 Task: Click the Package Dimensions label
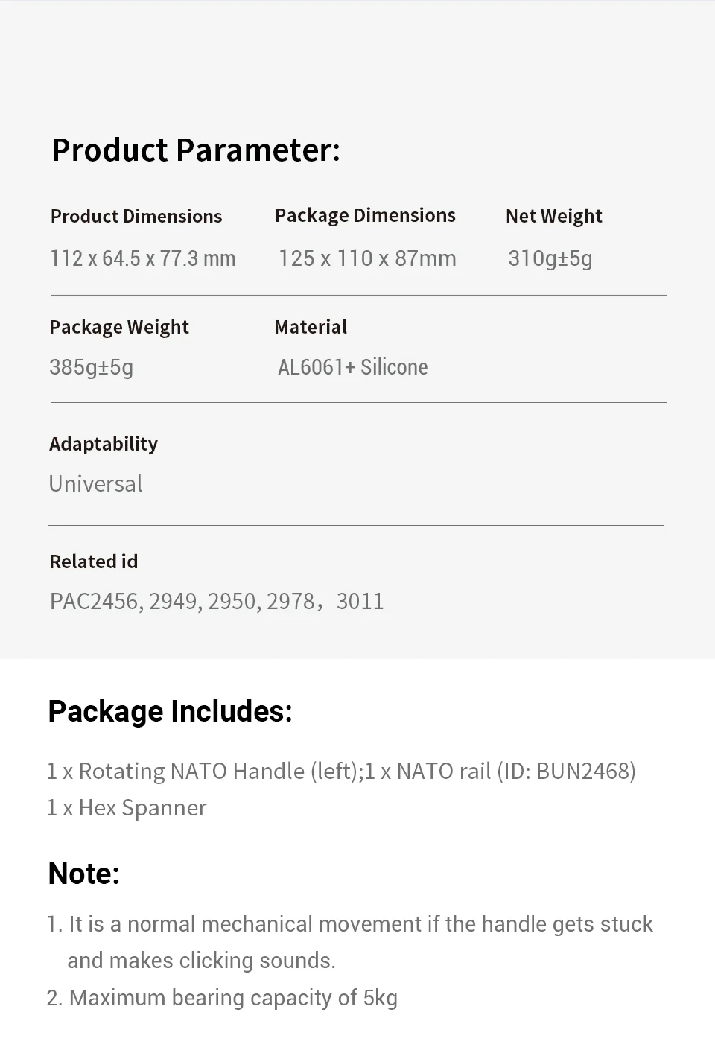(365, 216)
